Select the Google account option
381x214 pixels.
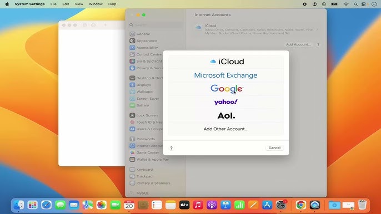coord(226,89)
